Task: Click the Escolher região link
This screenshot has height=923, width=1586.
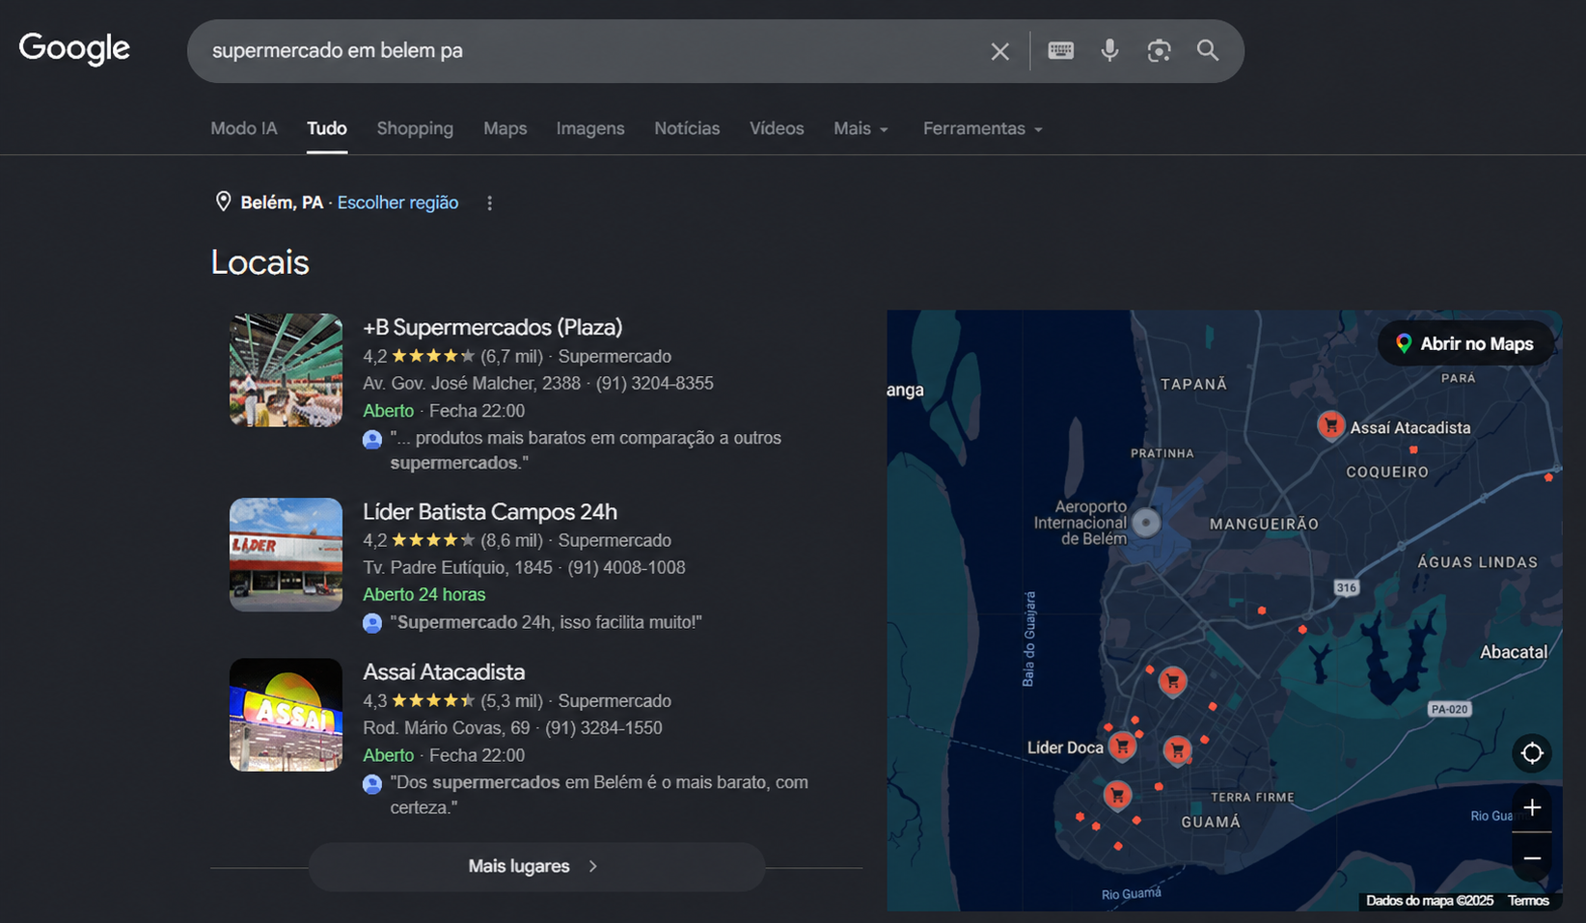Action: (397, 203)
